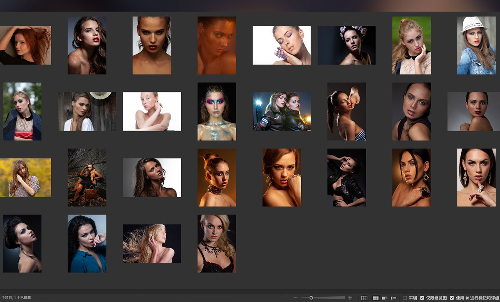Pick the portrait with purple flower crown
Viewport: 500px width, 302px height.
coord(347,45)
